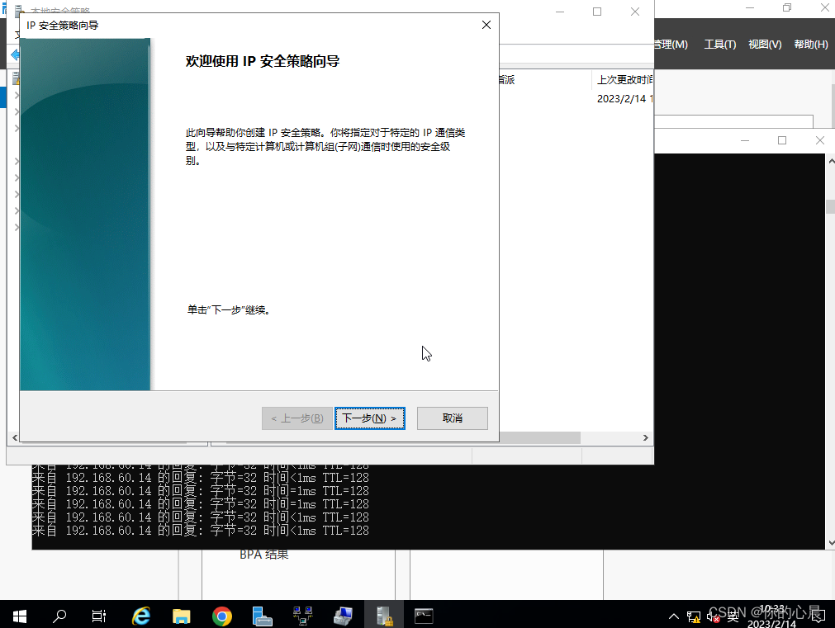The height and width of the screenshot is (628, 835).
Task: Open File Explorer from taskbar
Action: click(182, 616)
